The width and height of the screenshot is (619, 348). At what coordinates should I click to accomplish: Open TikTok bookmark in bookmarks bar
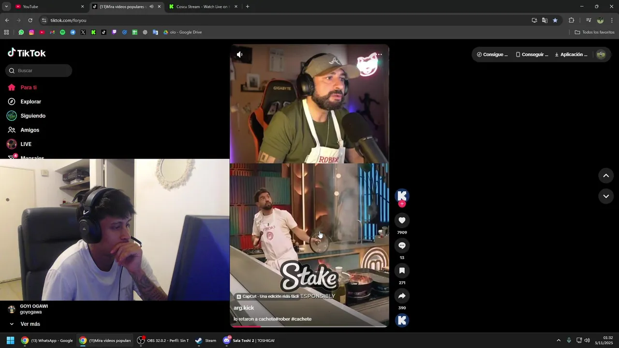[x=103, y=32]
